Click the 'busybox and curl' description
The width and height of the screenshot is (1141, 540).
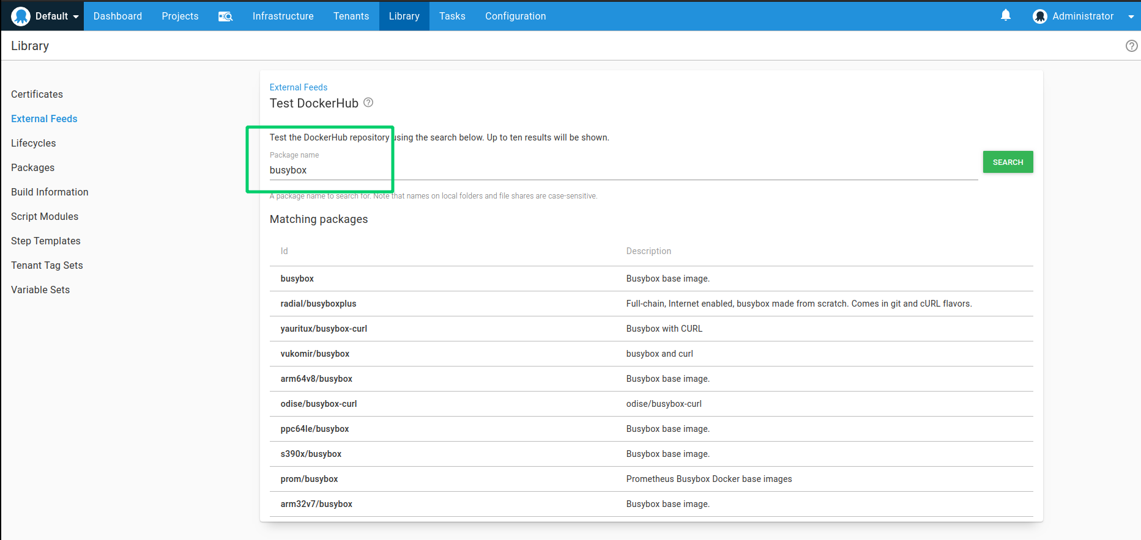tap(660, 354)
